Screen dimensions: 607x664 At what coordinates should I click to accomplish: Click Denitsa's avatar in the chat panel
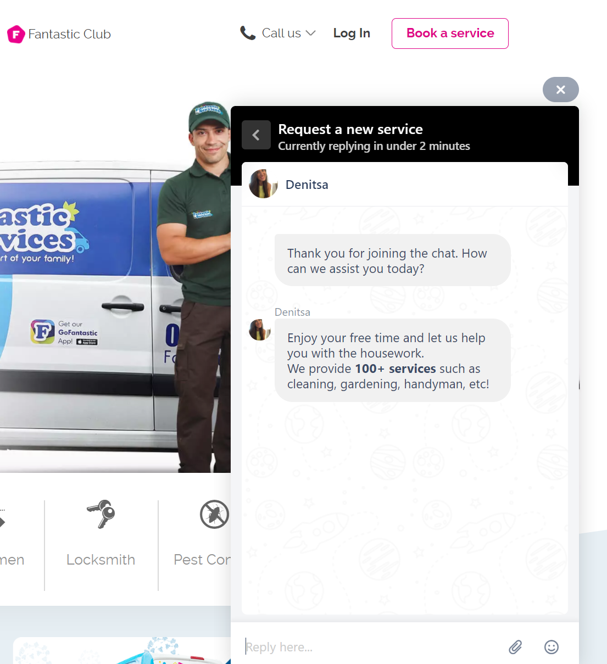pyautogui.click(x=264, y=184)
